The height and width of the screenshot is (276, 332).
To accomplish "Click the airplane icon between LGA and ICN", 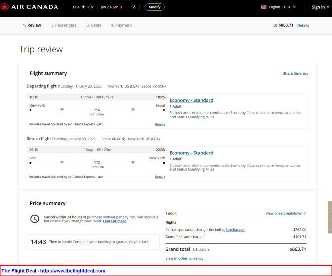I will [83, 7].
